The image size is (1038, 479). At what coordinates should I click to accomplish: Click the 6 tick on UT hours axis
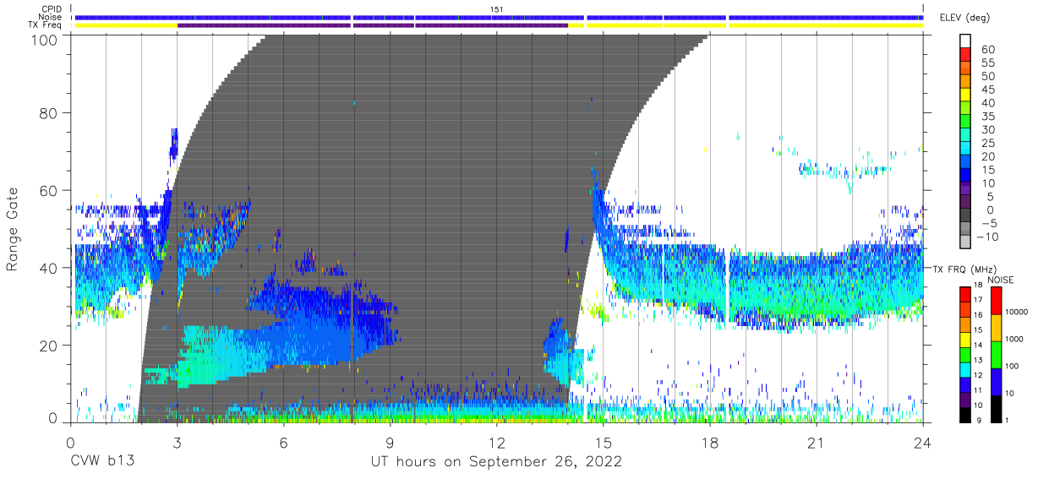284,443
